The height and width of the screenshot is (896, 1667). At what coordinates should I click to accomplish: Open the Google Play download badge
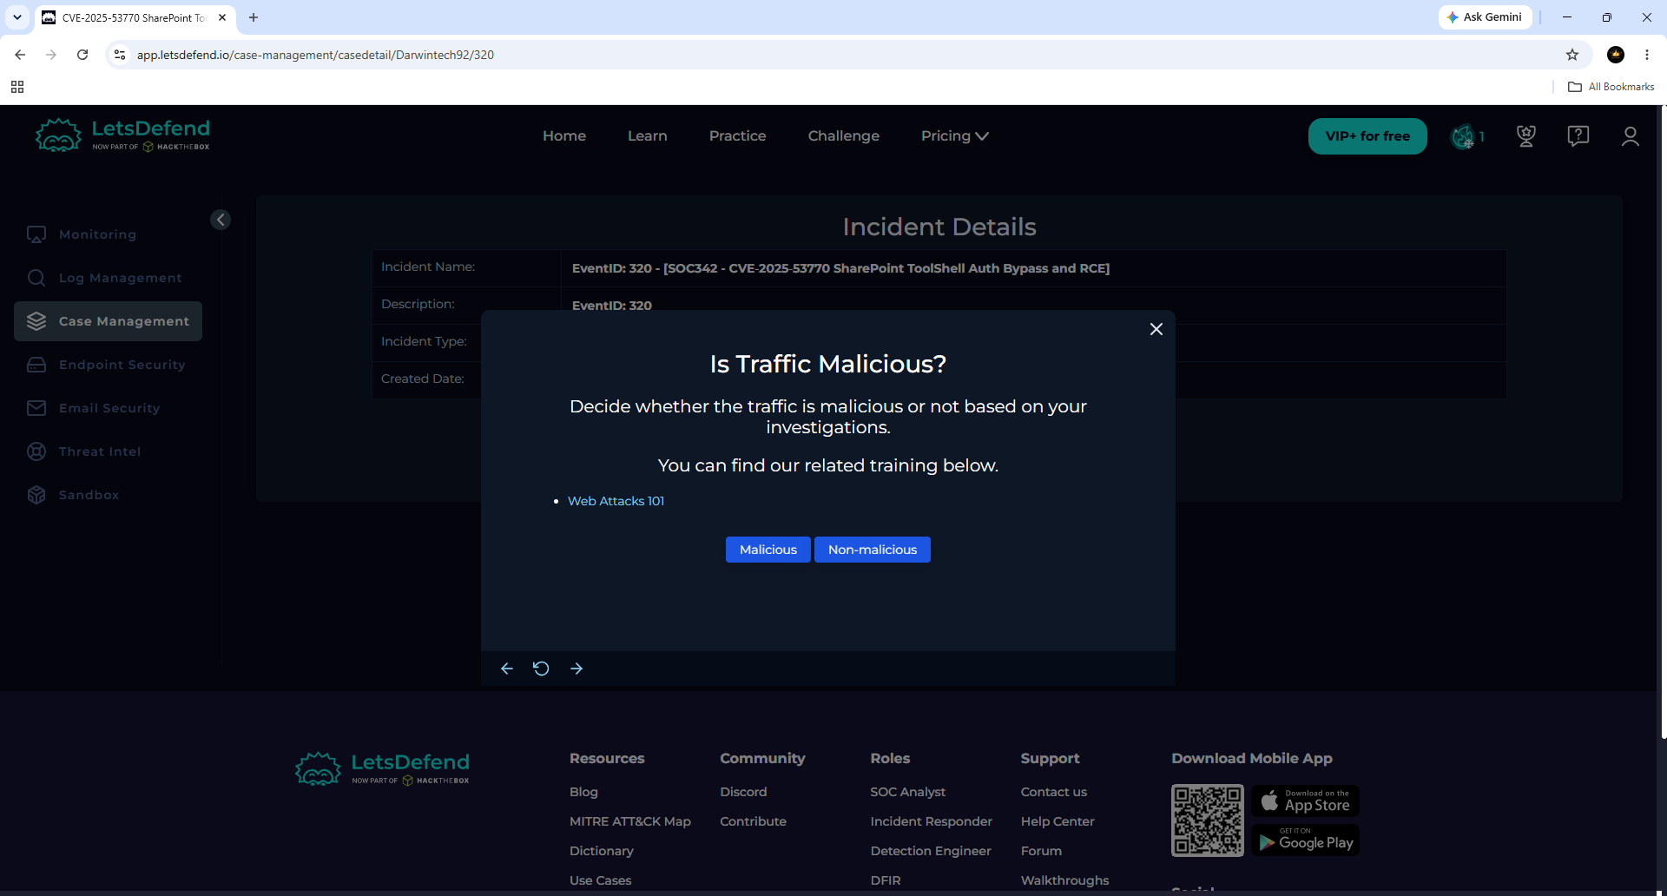pos(1305,840)
